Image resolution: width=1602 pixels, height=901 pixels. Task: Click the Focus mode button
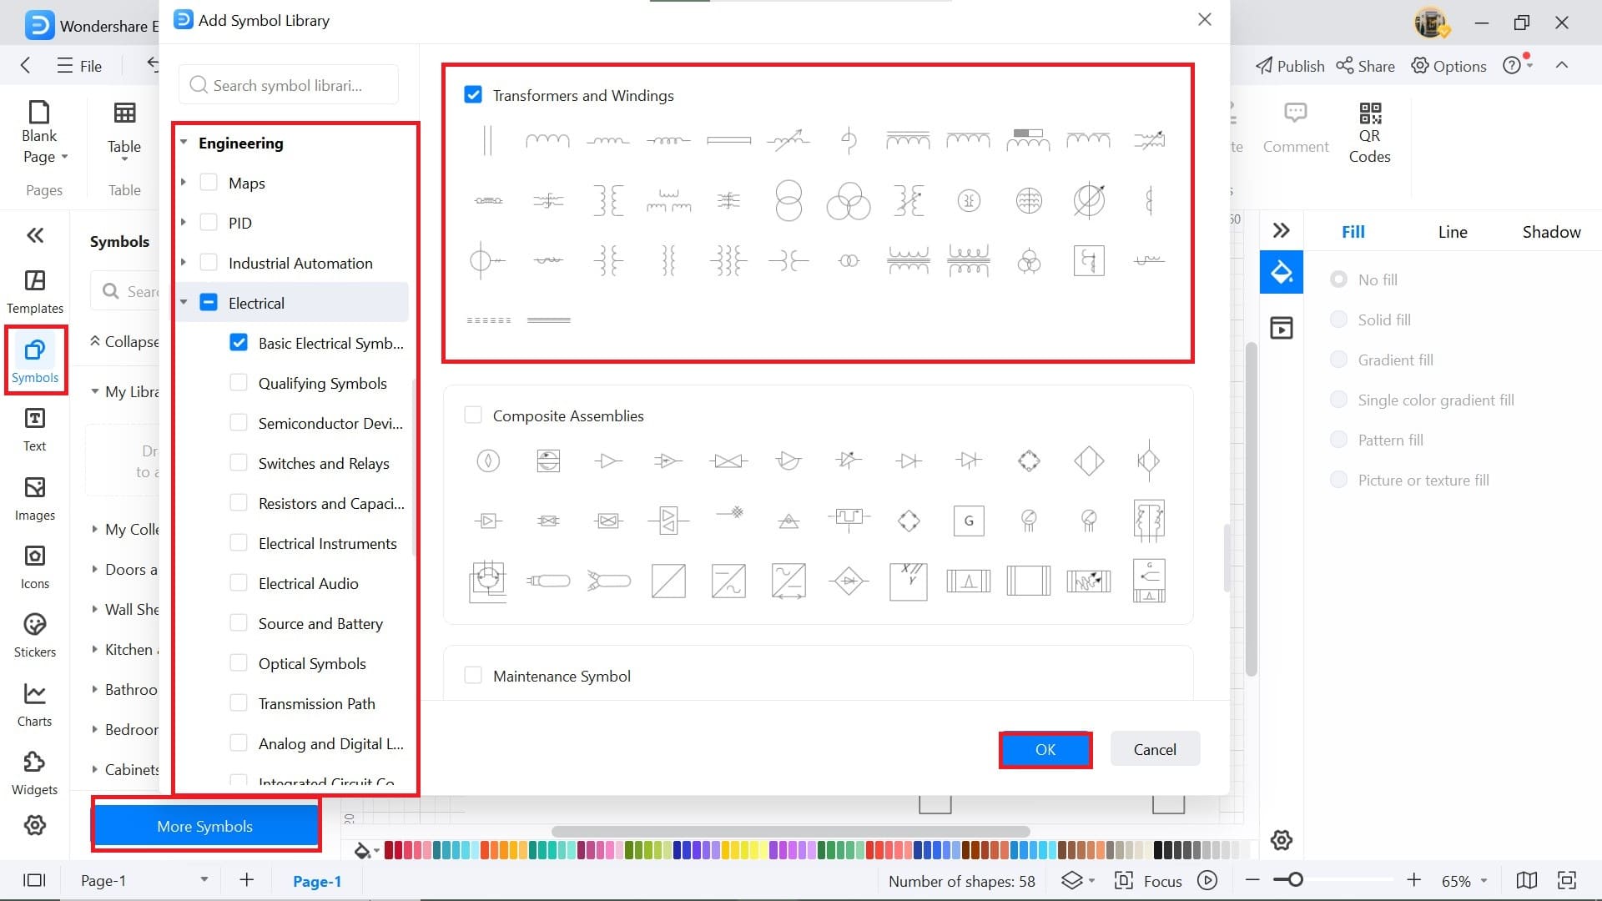[1149, 881]
